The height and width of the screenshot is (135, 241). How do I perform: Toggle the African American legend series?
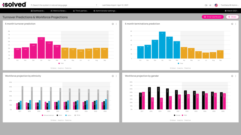click(x=48, y=115)
